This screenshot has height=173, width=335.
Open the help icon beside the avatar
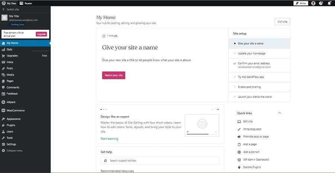(321, 3)
